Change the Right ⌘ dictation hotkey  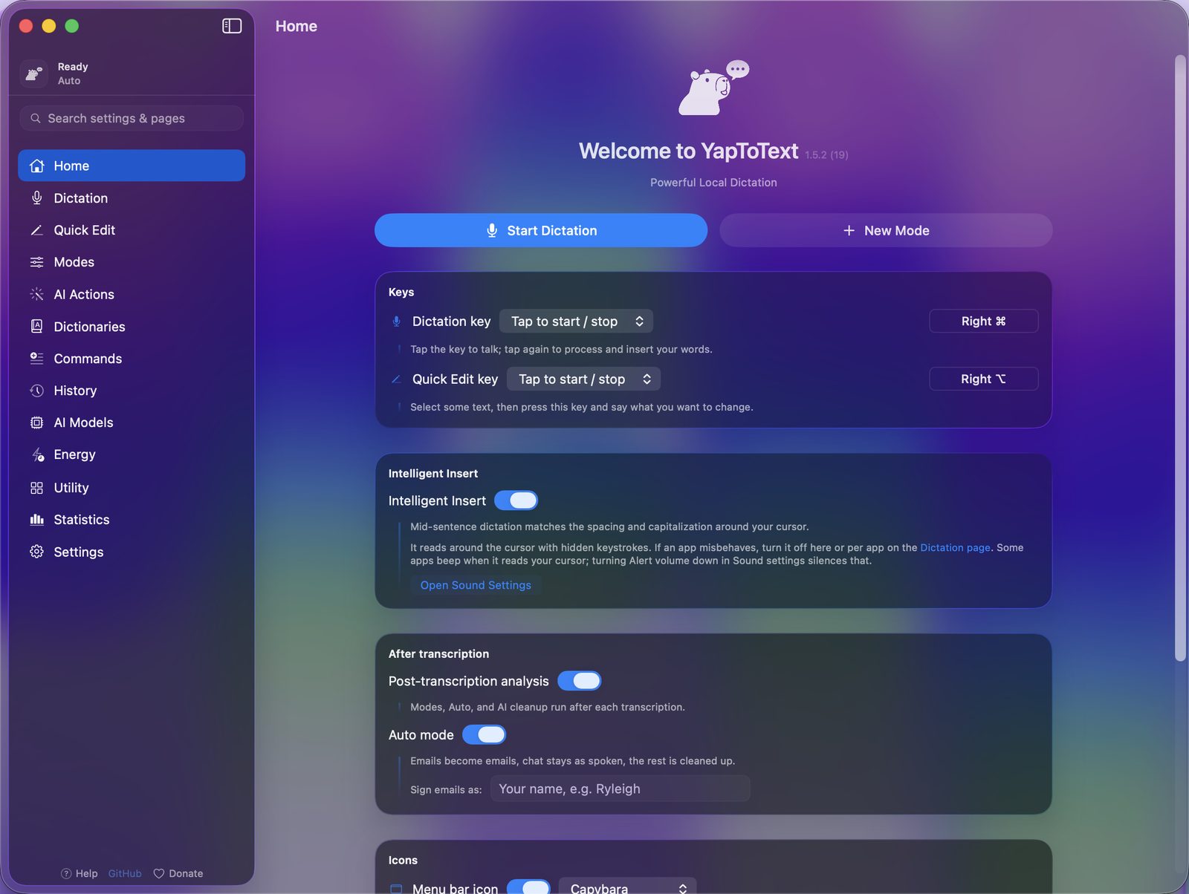(x=983, y=322)
